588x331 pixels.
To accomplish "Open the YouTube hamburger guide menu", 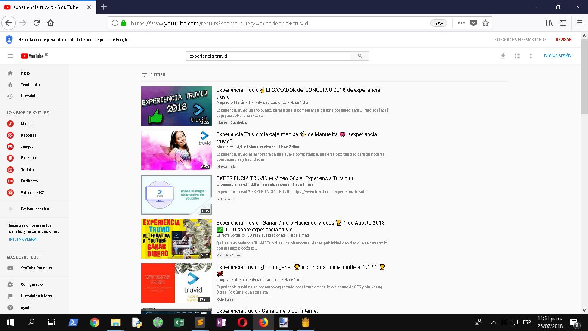I will tap(10, 56).
